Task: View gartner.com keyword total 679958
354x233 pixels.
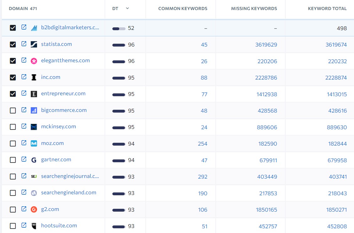Action: pyautogui.click(x=337, y=160)
